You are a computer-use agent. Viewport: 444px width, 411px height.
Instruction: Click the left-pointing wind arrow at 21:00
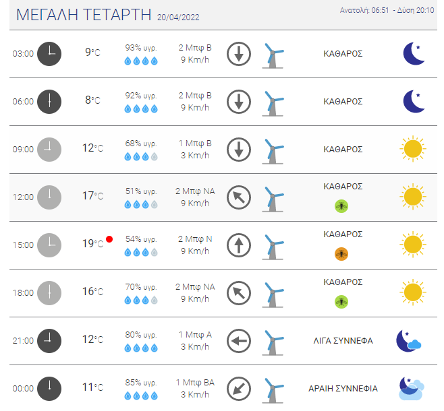pyautogui.click(x=239, y=341)
